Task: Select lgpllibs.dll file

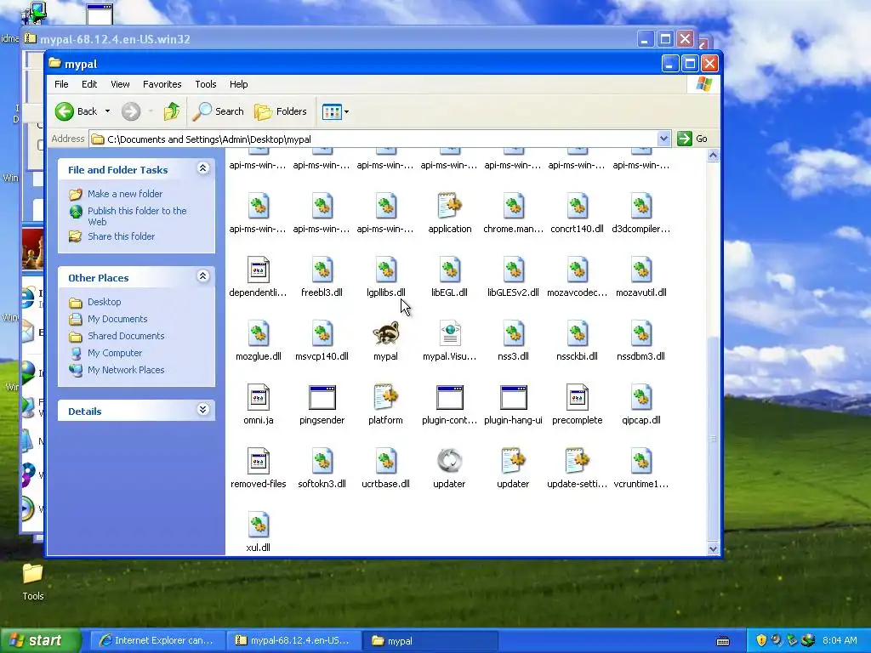Action: point(385,270)
